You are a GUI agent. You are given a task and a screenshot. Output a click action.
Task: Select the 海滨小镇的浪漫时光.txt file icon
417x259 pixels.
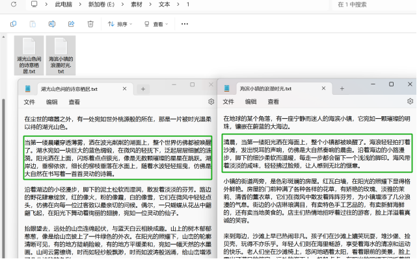tap(61, 55)
